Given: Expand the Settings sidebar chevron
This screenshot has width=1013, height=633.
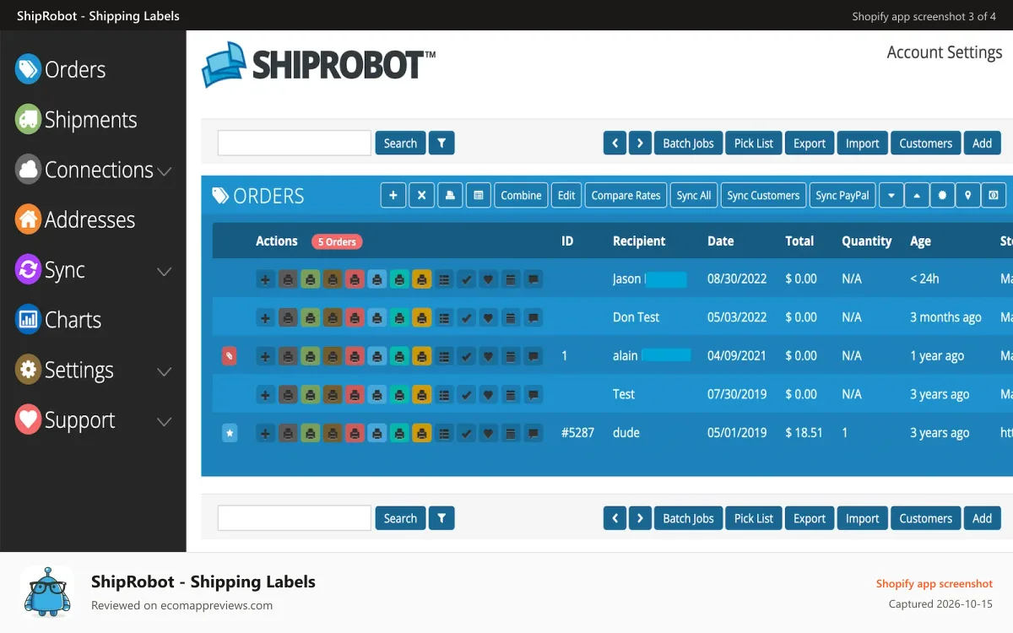Looking at the screenshot, I should (x=165, y=371).
